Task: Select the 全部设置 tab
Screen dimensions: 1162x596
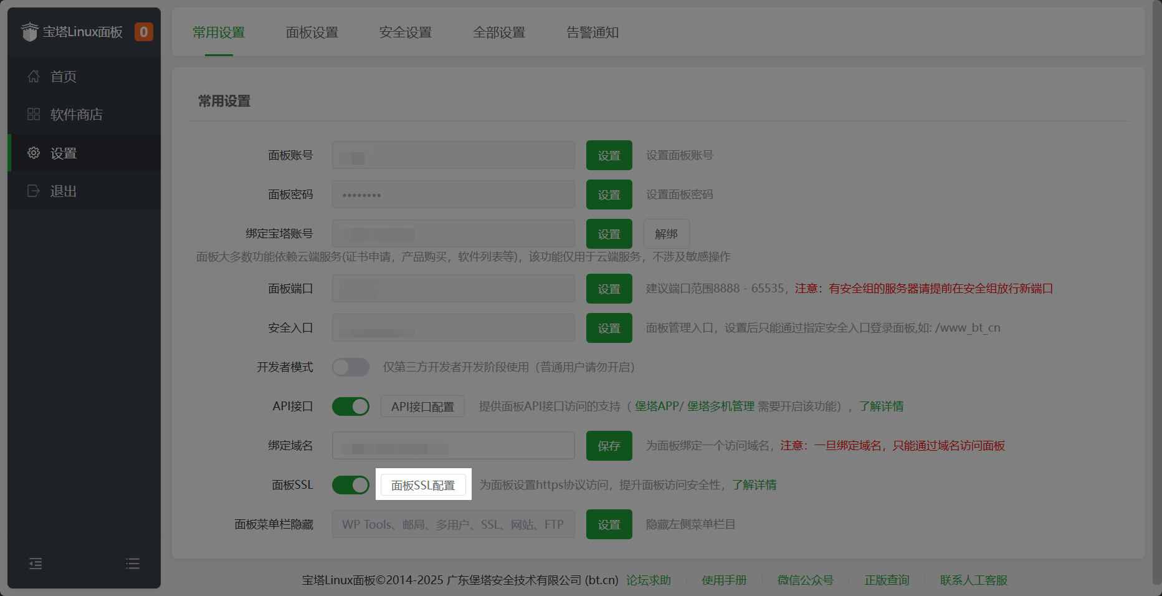Action: pyautogui.click(x=499, y=32)
